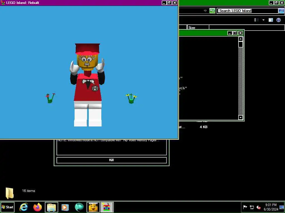The height and width of the screenshot is (213, 285).
Task: Restore down the LEGO Island: Rebuilt window
Action: (169, 3)
